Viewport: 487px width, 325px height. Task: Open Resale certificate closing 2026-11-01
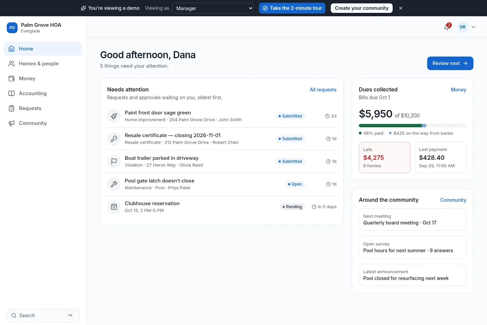click(222, 139)
